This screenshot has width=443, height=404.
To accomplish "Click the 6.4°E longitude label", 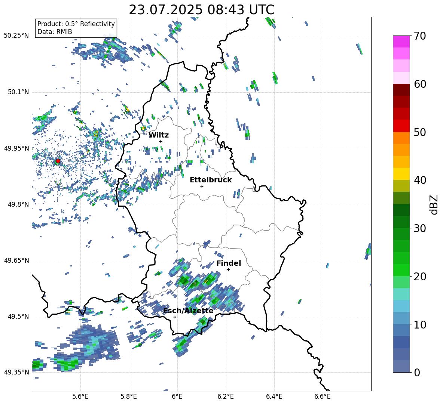I will (x=274, y=397).
